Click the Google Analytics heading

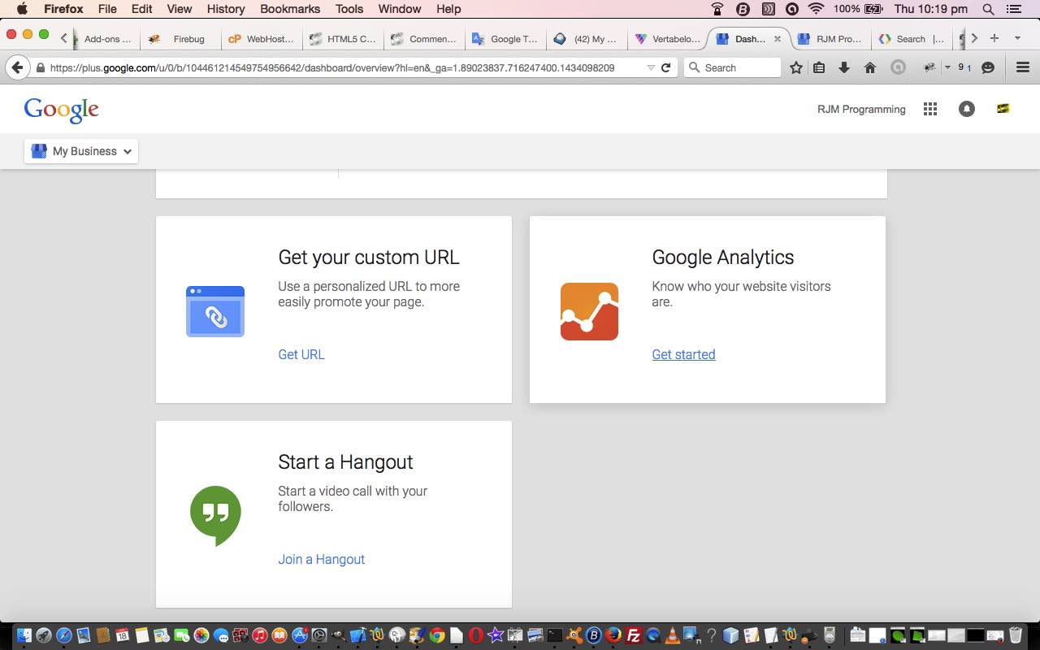723,258
